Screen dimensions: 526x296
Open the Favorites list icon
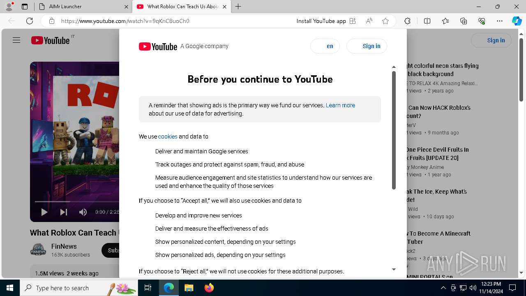point(445,21)
